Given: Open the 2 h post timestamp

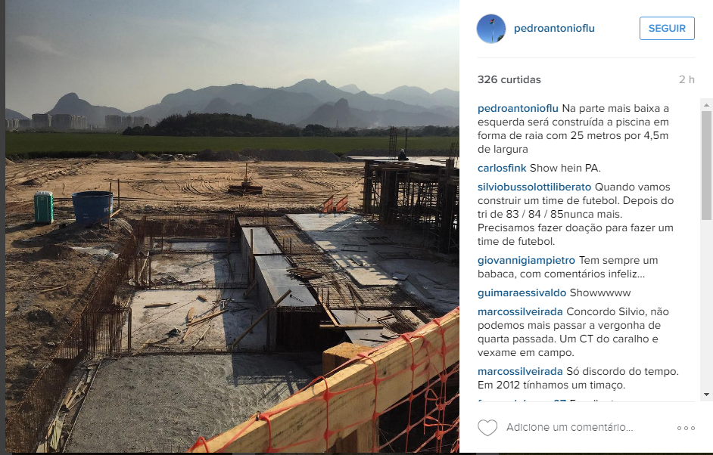Looking at the screenshot, I should tap(687, 79).
